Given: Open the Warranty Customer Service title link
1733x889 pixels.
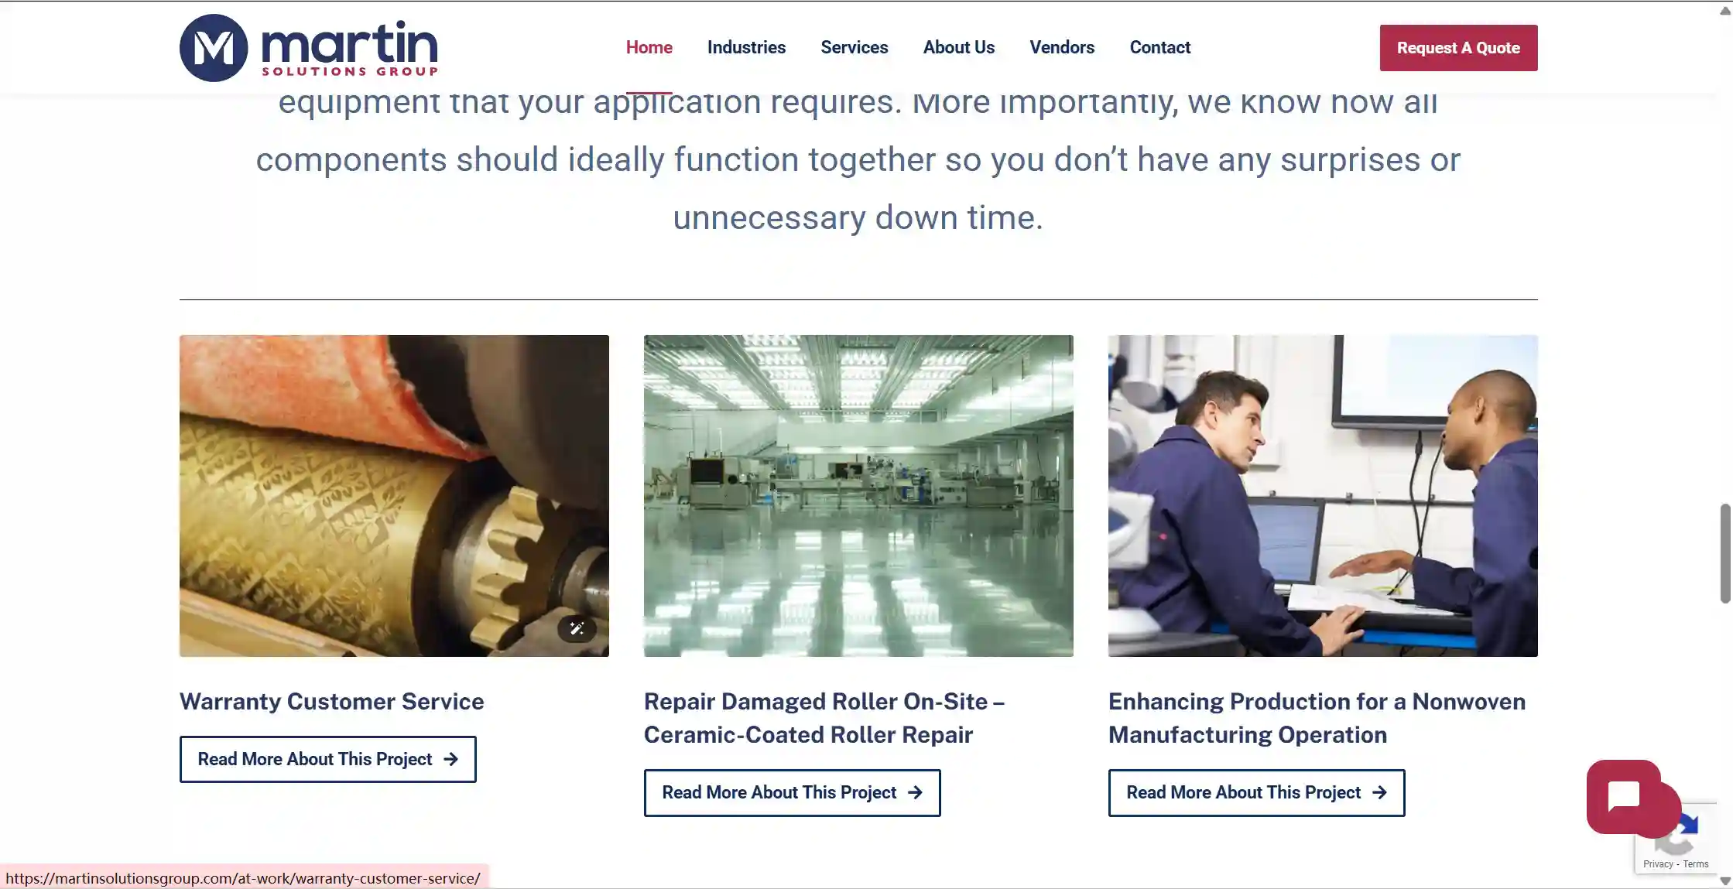Looking at the screenshot, I should [x=332, y=701].
